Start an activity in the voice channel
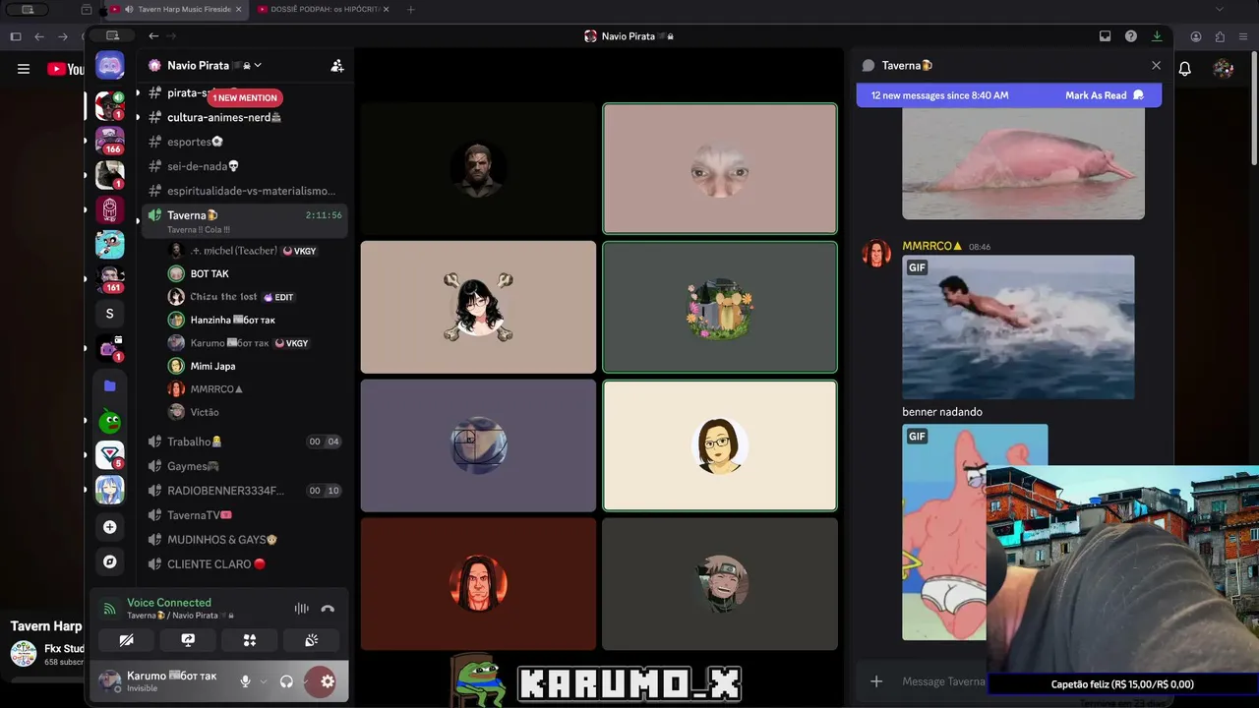The width and height of the screenshot is (1259, 708). pyautogui.click(x=250, y=640)
